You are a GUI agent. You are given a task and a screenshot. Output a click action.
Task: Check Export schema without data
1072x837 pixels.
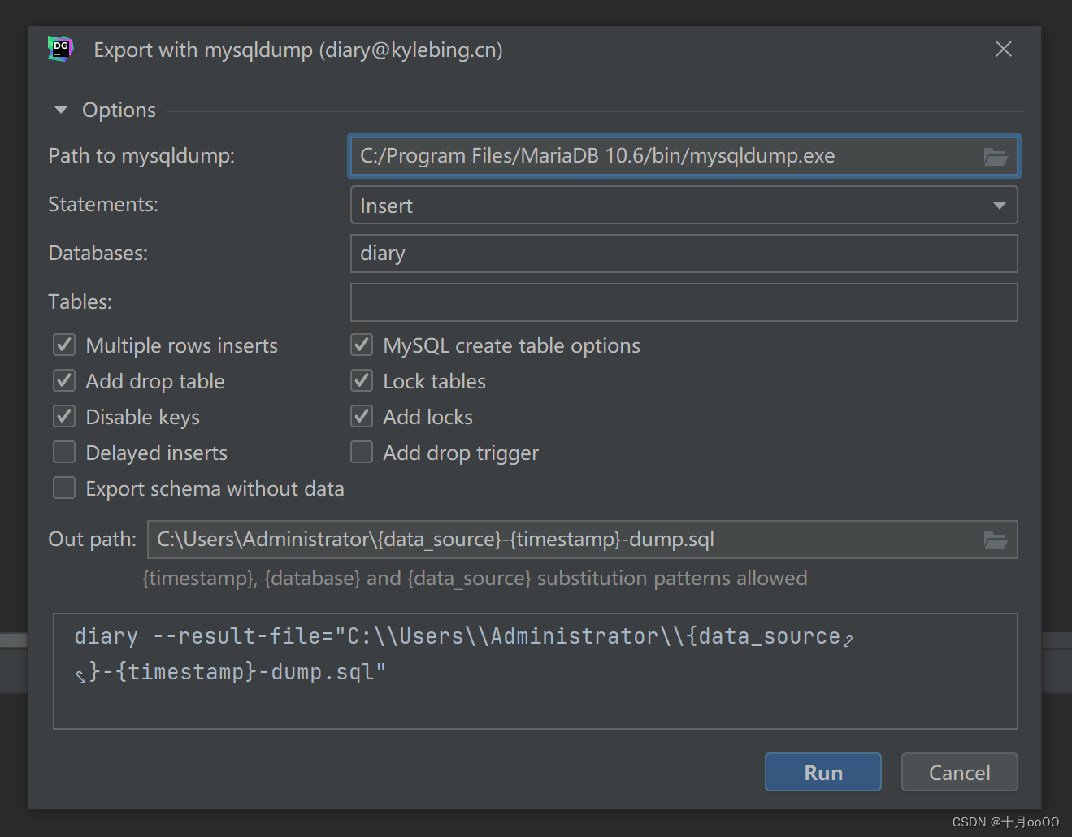pos(64,488)
